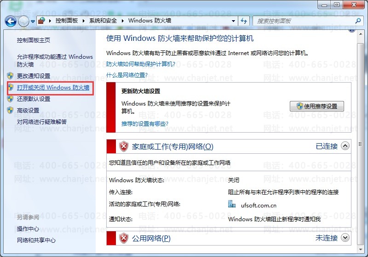This screenshot has width=368, height=257.
Task: Select 系统和安全 in the address breadcrumb
Action: click(103, 21)
